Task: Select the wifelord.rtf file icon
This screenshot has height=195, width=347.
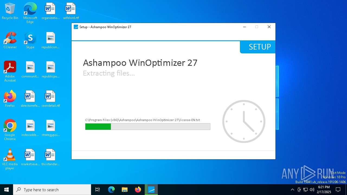Action: pyautogui.click(x=71, y=11)
